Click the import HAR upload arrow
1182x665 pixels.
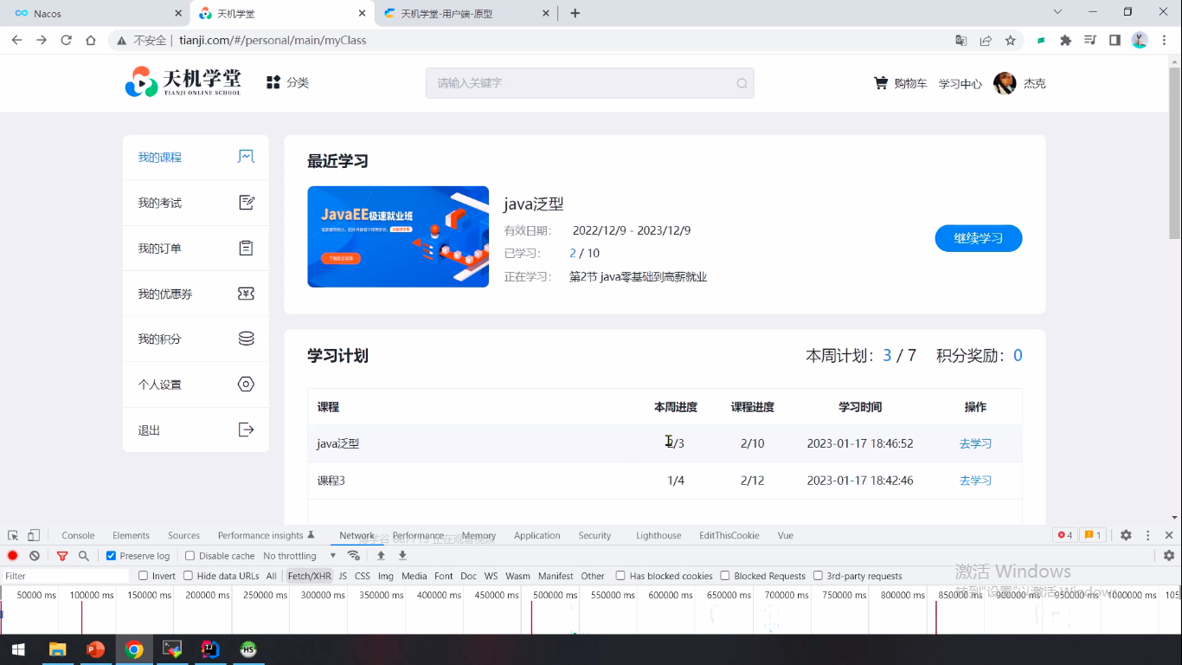[x=381, y=556]
